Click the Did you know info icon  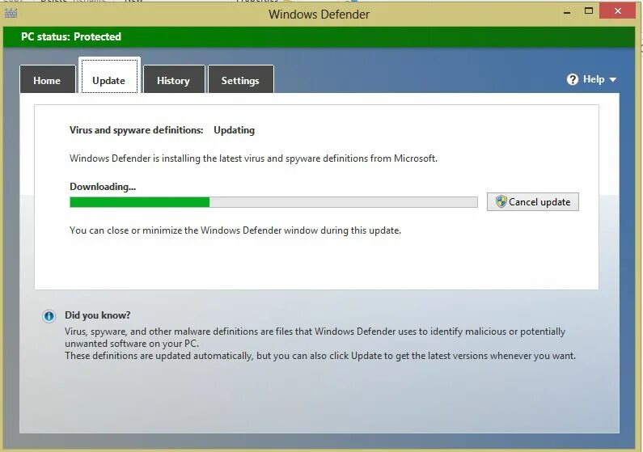pyautogui.click(x=49, y=316)
